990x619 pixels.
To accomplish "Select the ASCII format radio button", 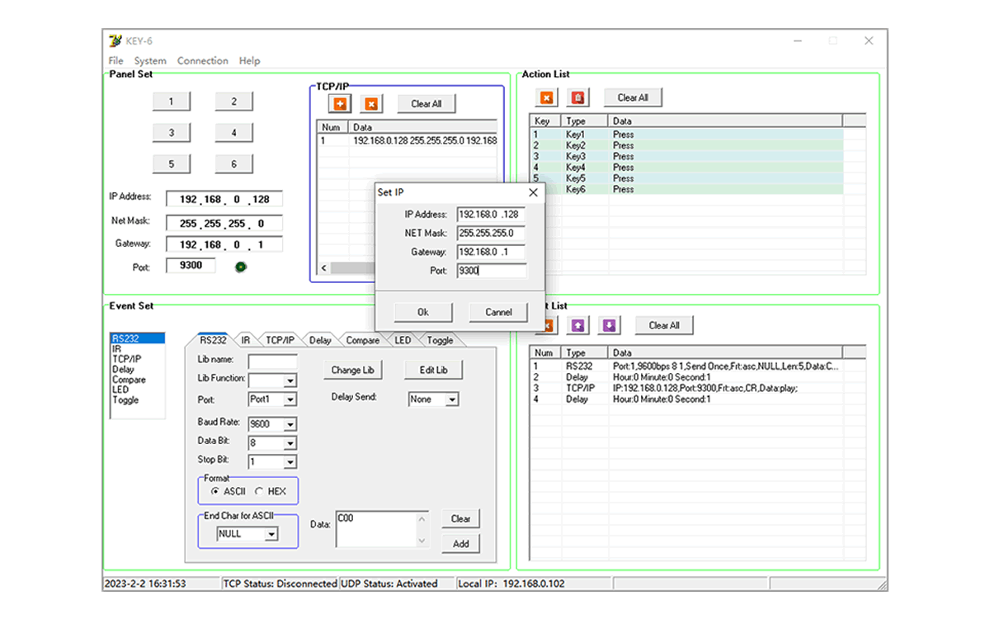I will pyautogui.click(x=215, y=491).
